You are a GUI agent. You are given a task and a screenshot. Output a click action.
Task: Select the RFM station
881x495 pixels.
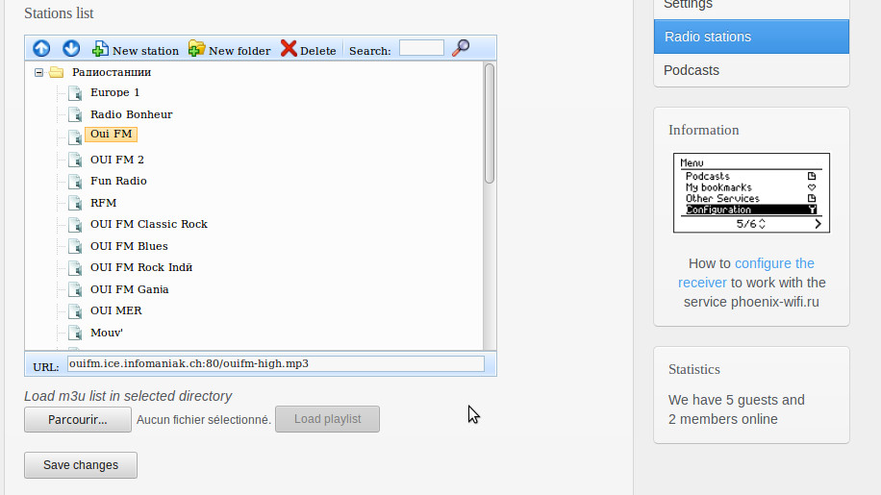[103, 203]
